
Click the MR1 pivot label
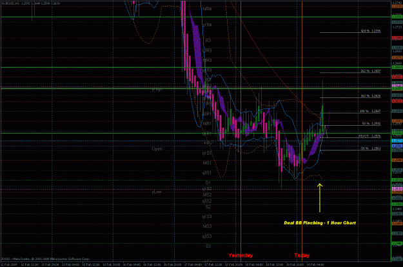[x=207, y=124]
